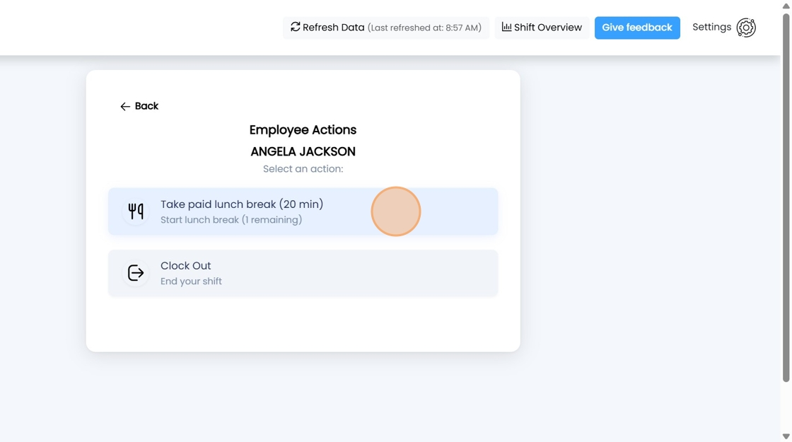
Task: Click the ANGELA JACKSON name heading
Action: [303, 151]
